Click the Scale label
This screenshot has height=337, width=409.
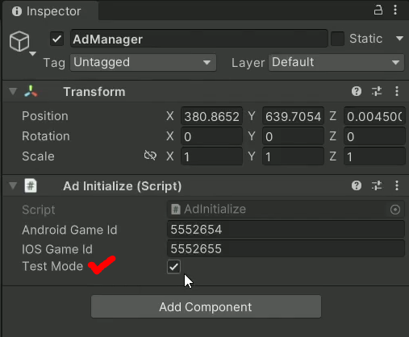pyautogui.click(x=38, y=156)
